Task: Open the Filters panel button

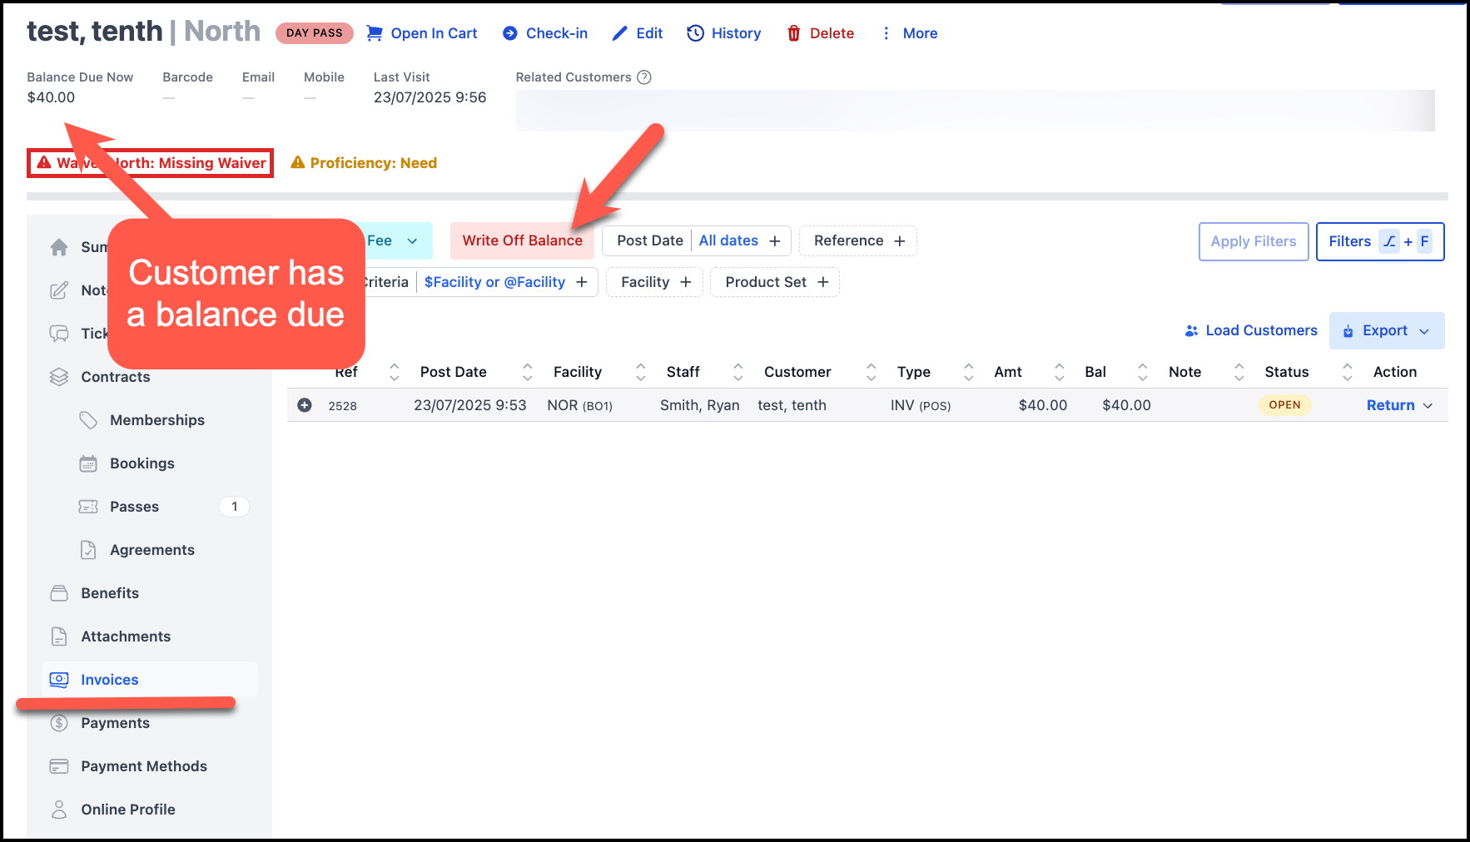Action: (x=1379, y=241)
